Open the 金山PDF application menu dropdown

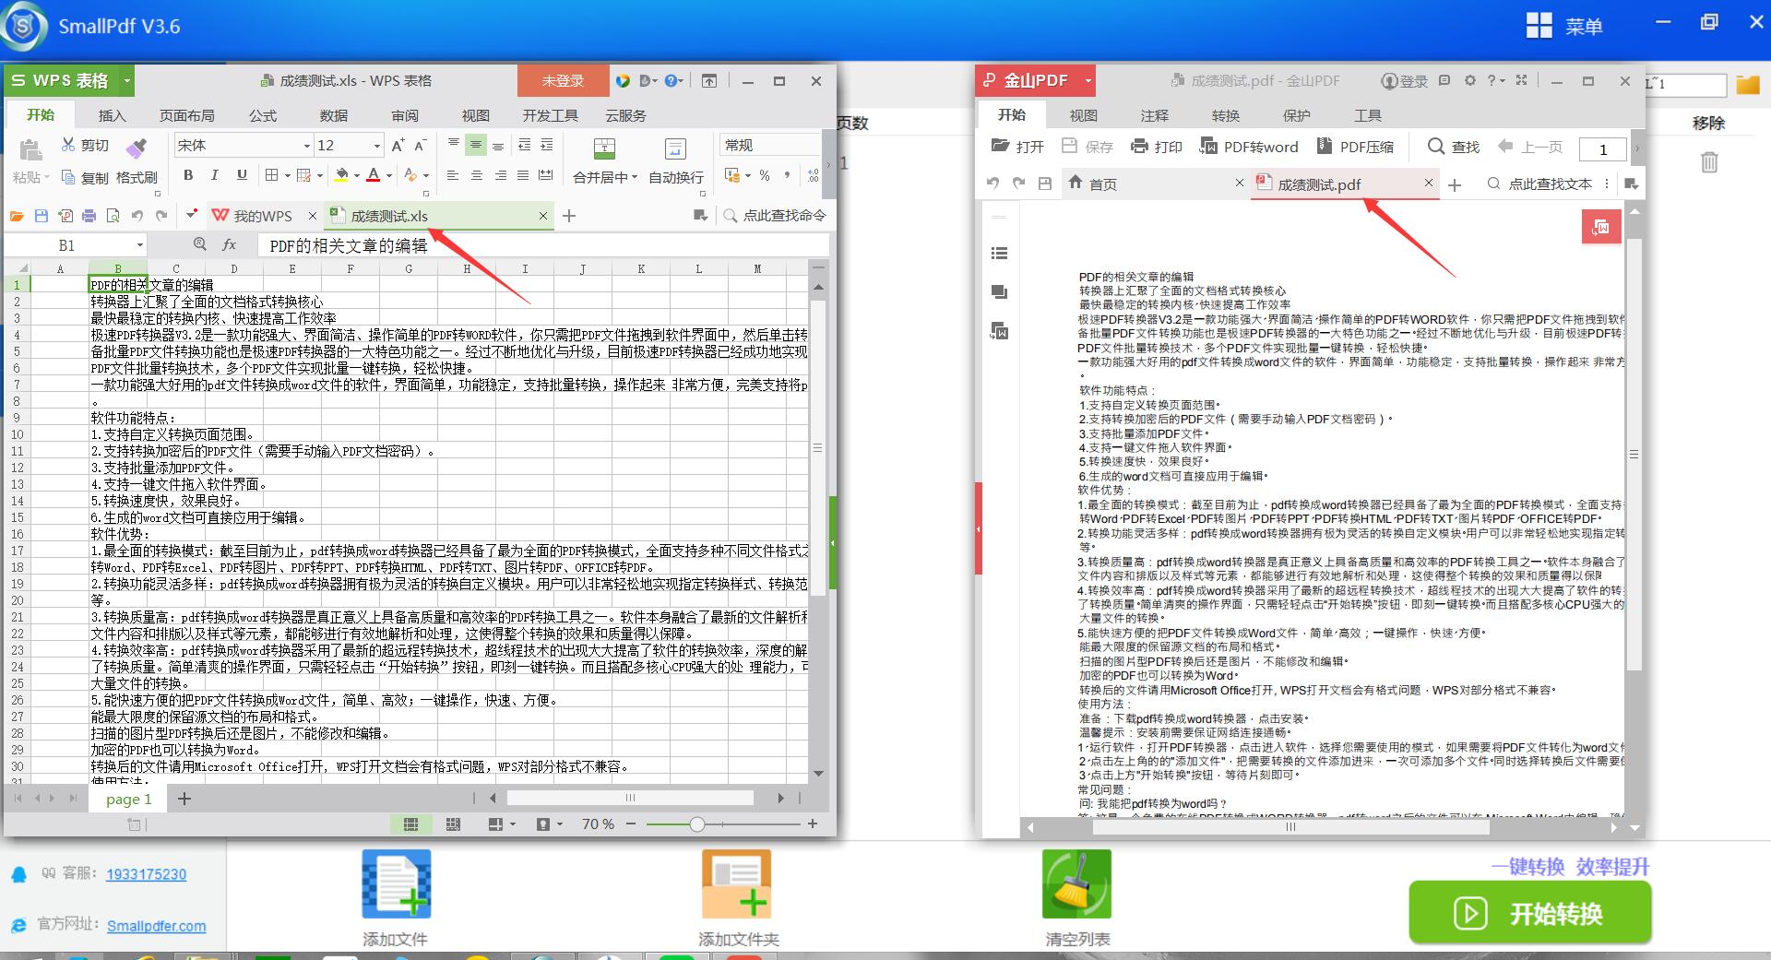[x=1088, y=81]
